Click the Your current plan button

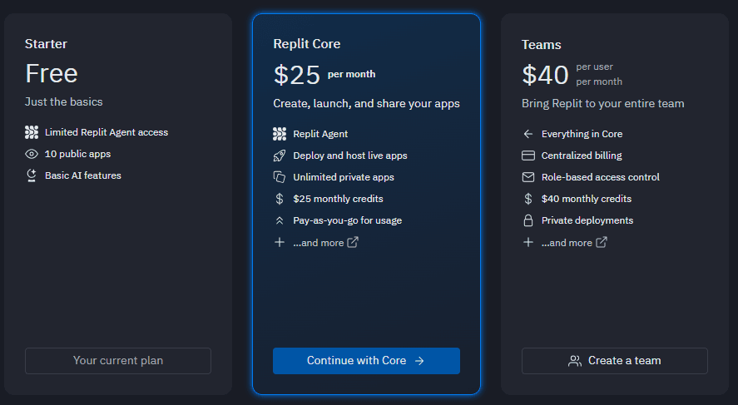point(118,361)
